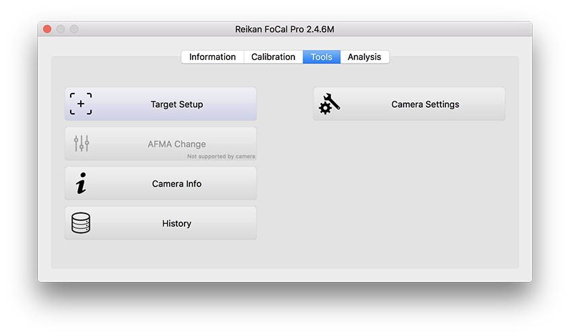The image size is (570, 336).
Task: Click the grey zoom button in title bar
Action: pos(74,29)
